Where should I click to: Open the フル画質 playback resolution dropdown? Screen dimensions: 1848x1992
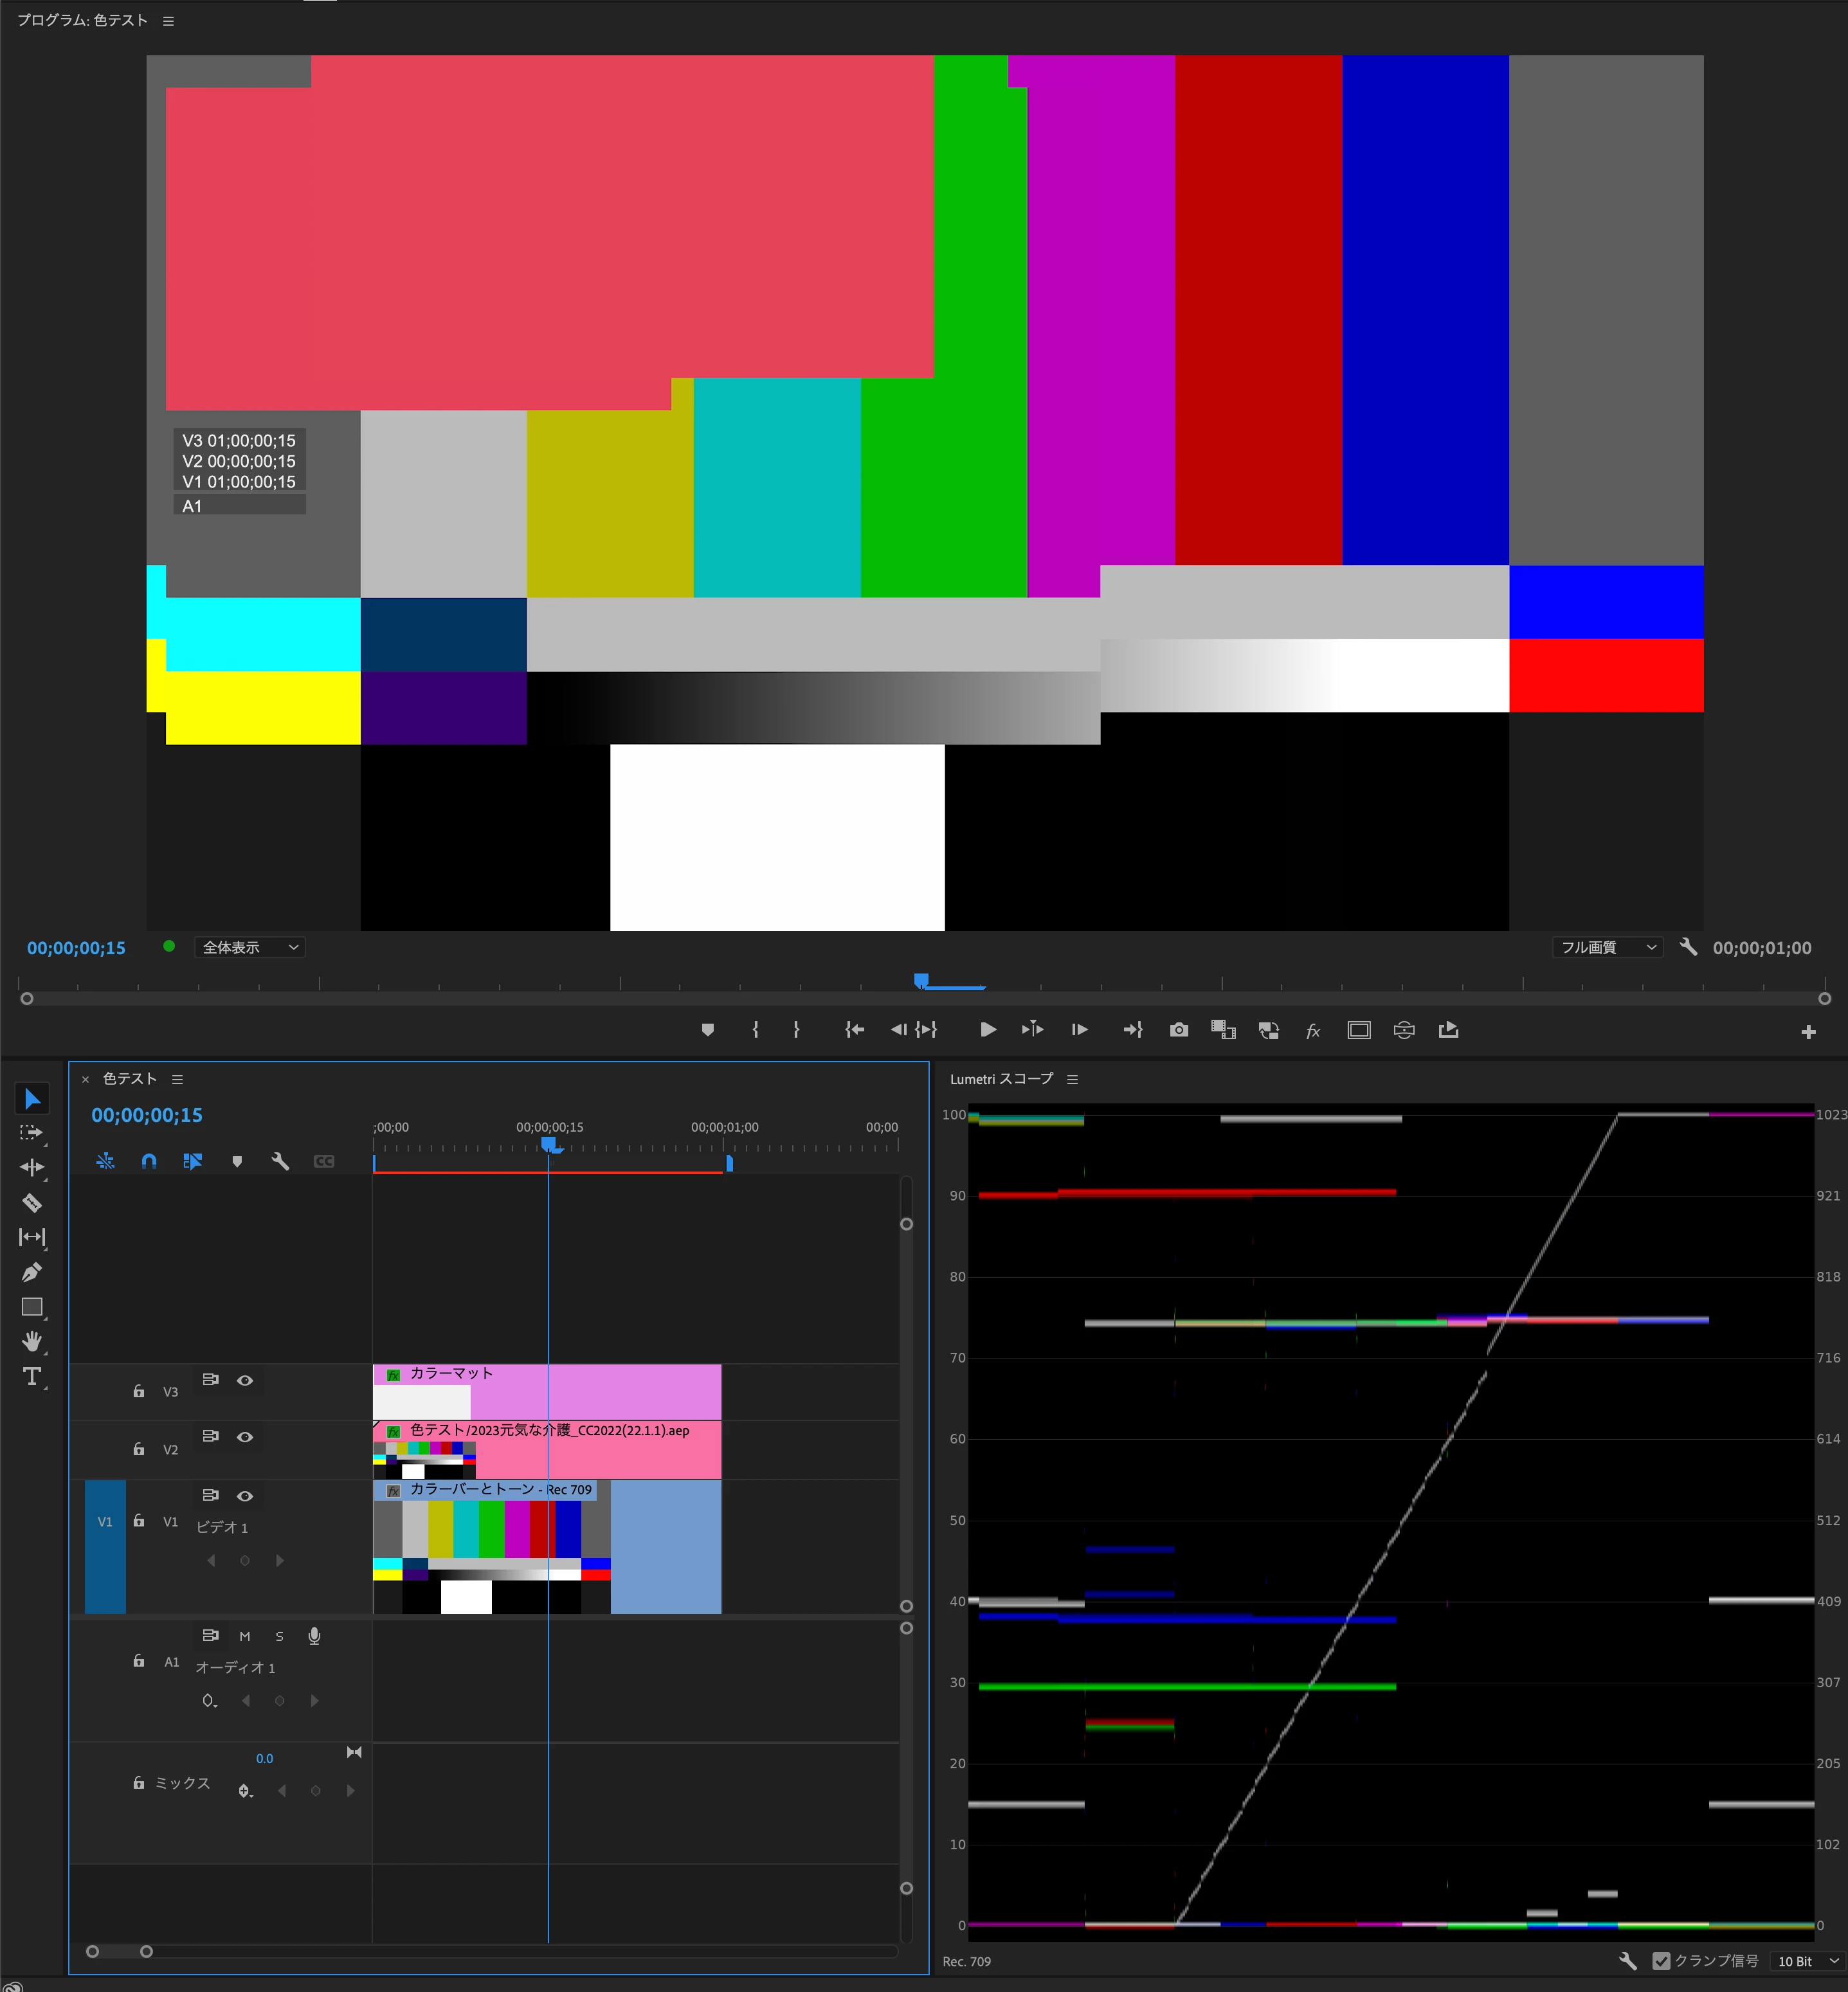coord(1607,947)
